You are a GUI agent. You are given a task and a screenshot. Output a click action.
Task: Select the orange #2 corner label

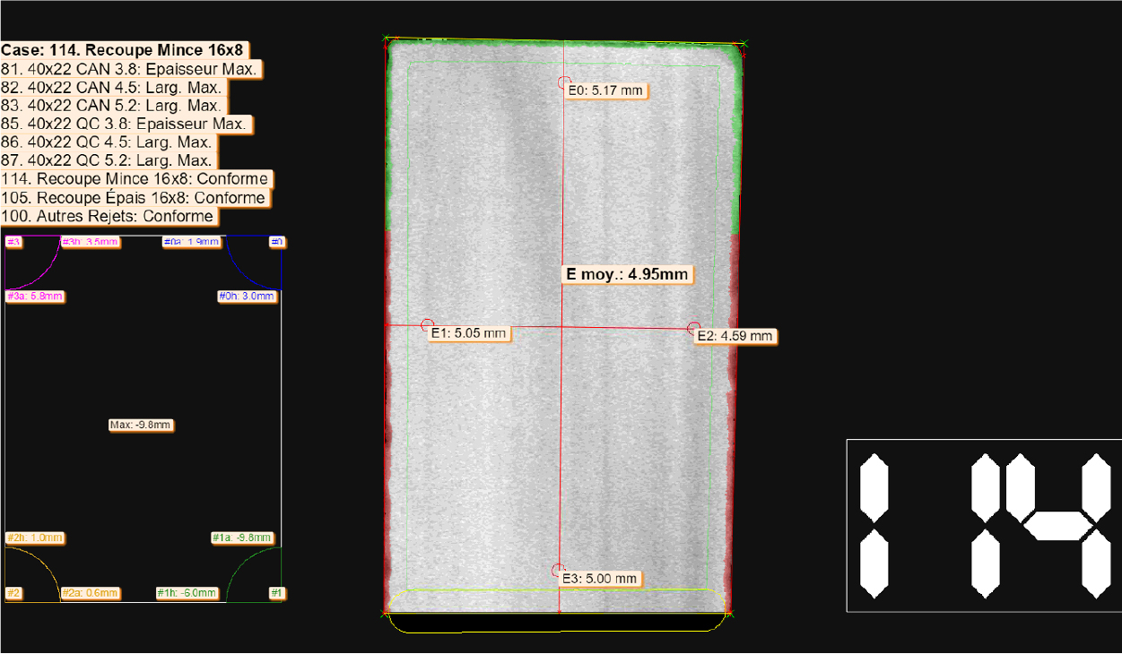(13, 593)
